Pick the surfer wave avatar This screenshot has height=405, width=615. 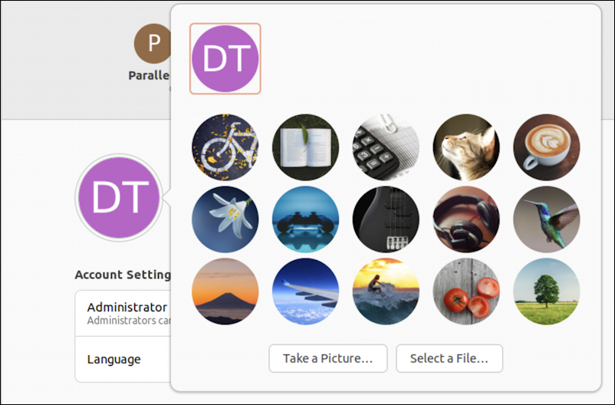pyautogui.click(x=386, y=291)
